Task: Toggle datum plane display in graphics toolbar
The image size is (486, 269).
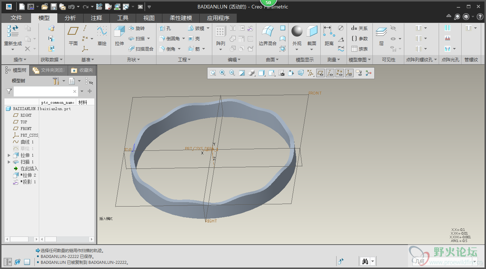Action: pyautogui.click(x=320, y=73)
